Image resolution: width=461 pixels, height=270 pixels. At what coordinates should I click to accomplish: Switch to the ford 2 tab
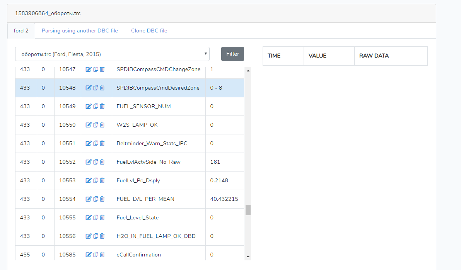(21, 31)
